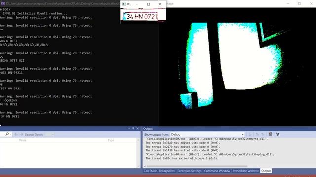This screenshot has height=177, width=316.
Task: Click the back arrow beside Search Depth
Action: point(16,134)
